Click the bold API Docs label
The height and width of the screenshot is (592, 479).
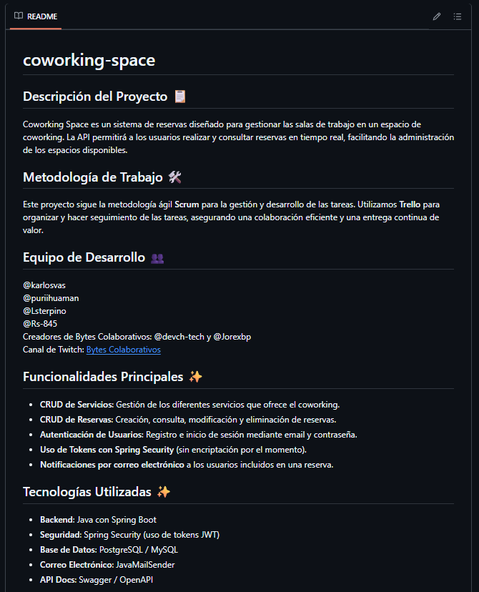click(57, 580)
